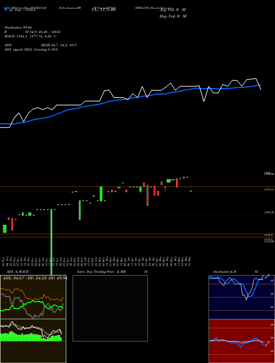The height and width of the screenshot is (363, 275).
Task: Click the tall green candlestick in January
Action: pyautogui.click(x=51, y=242)
